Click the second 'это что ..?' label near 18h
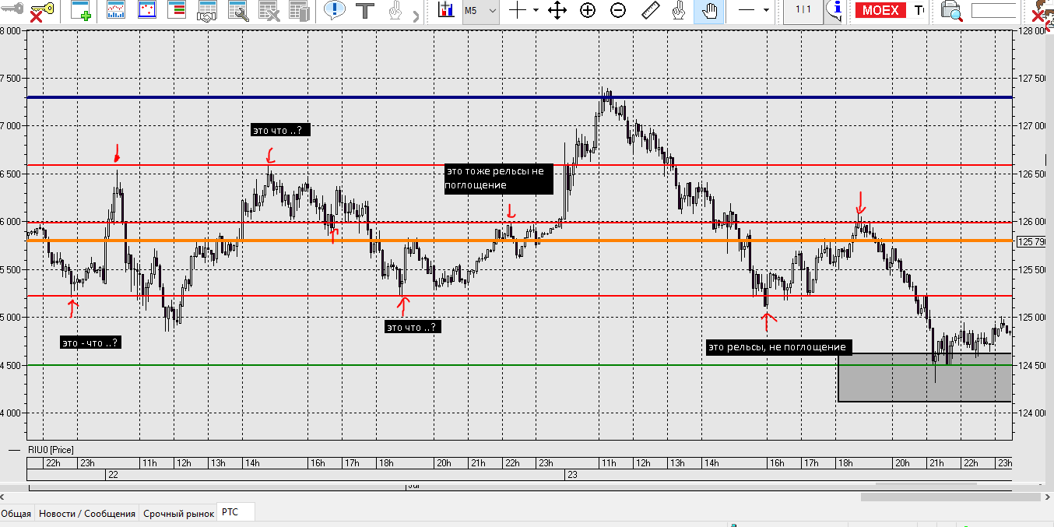Image resolution: width=1054 pixels, height=527 pixels. tap(413, 327)
